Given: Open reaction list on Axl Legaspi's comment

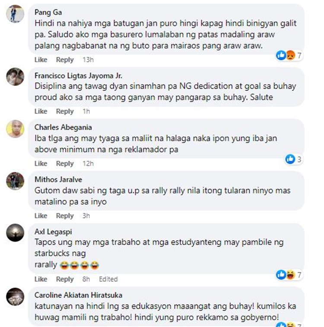Looking at the screenshot, I should point(289,275).
